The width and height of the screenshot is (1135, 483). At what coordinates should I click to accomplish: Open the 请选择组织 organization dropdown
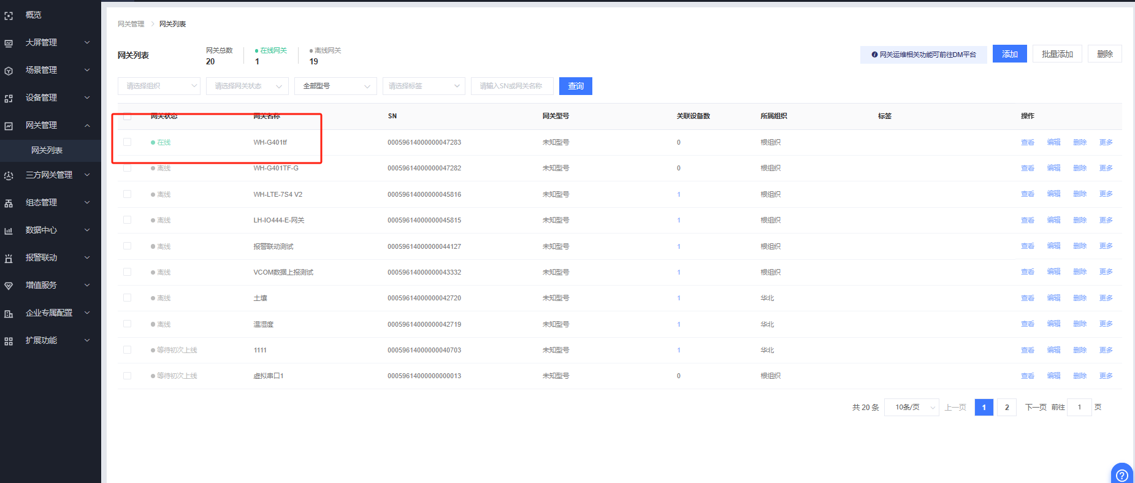click(x=159, y=86)
